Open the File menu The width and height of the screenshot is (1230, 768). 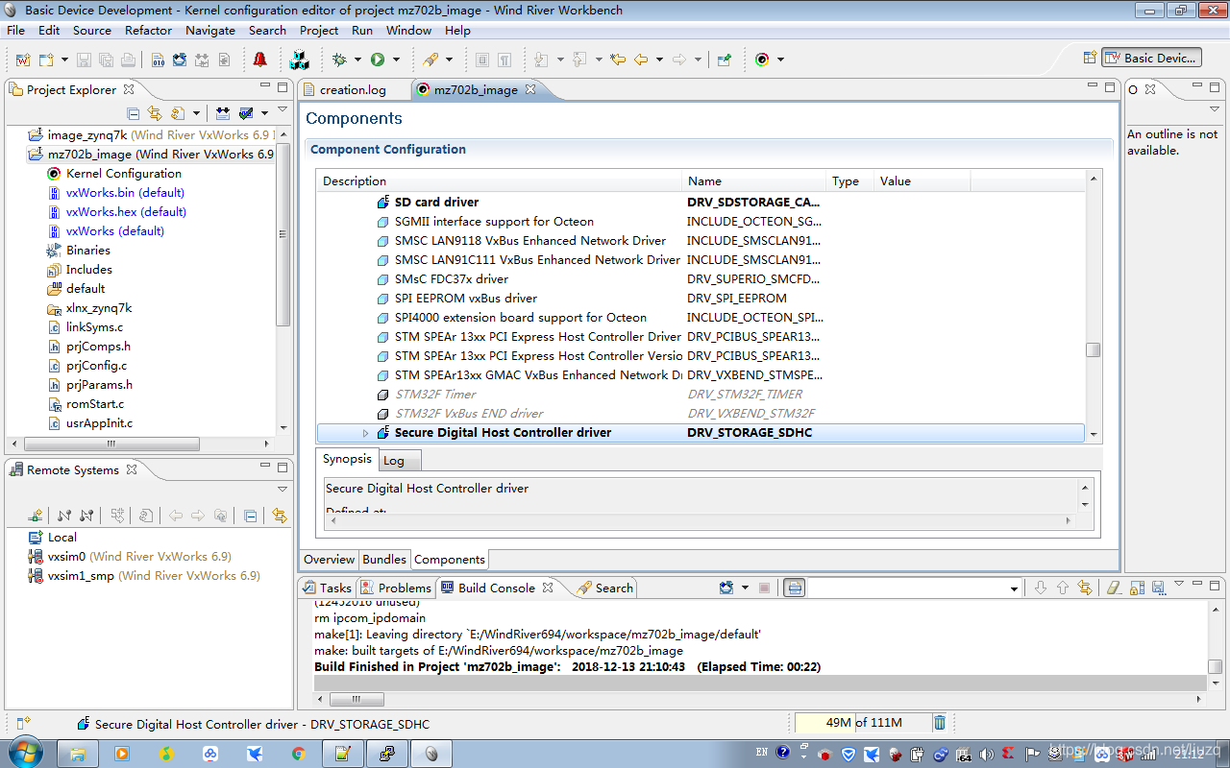(x=15, y=30)
